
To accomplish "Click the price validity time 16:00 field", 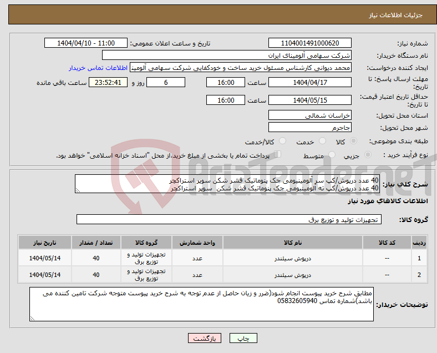I will (226, 100).
